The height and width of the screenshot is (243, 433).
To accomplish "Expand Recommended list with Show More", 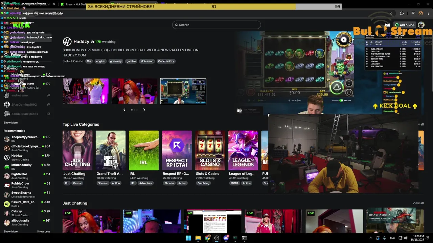I will click(10, 232).
